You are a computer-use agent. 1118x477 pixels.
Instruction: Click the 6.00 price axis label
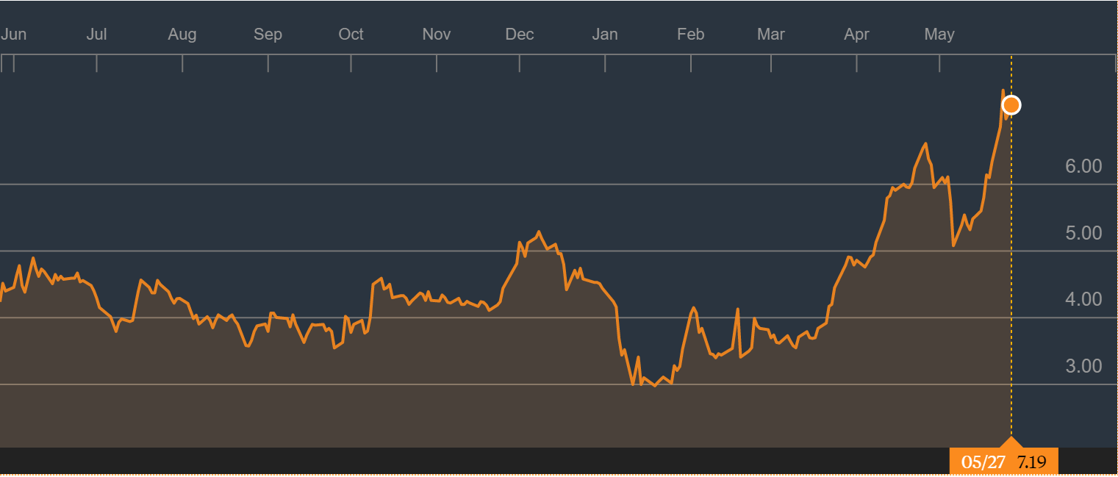click(1083, 166)
